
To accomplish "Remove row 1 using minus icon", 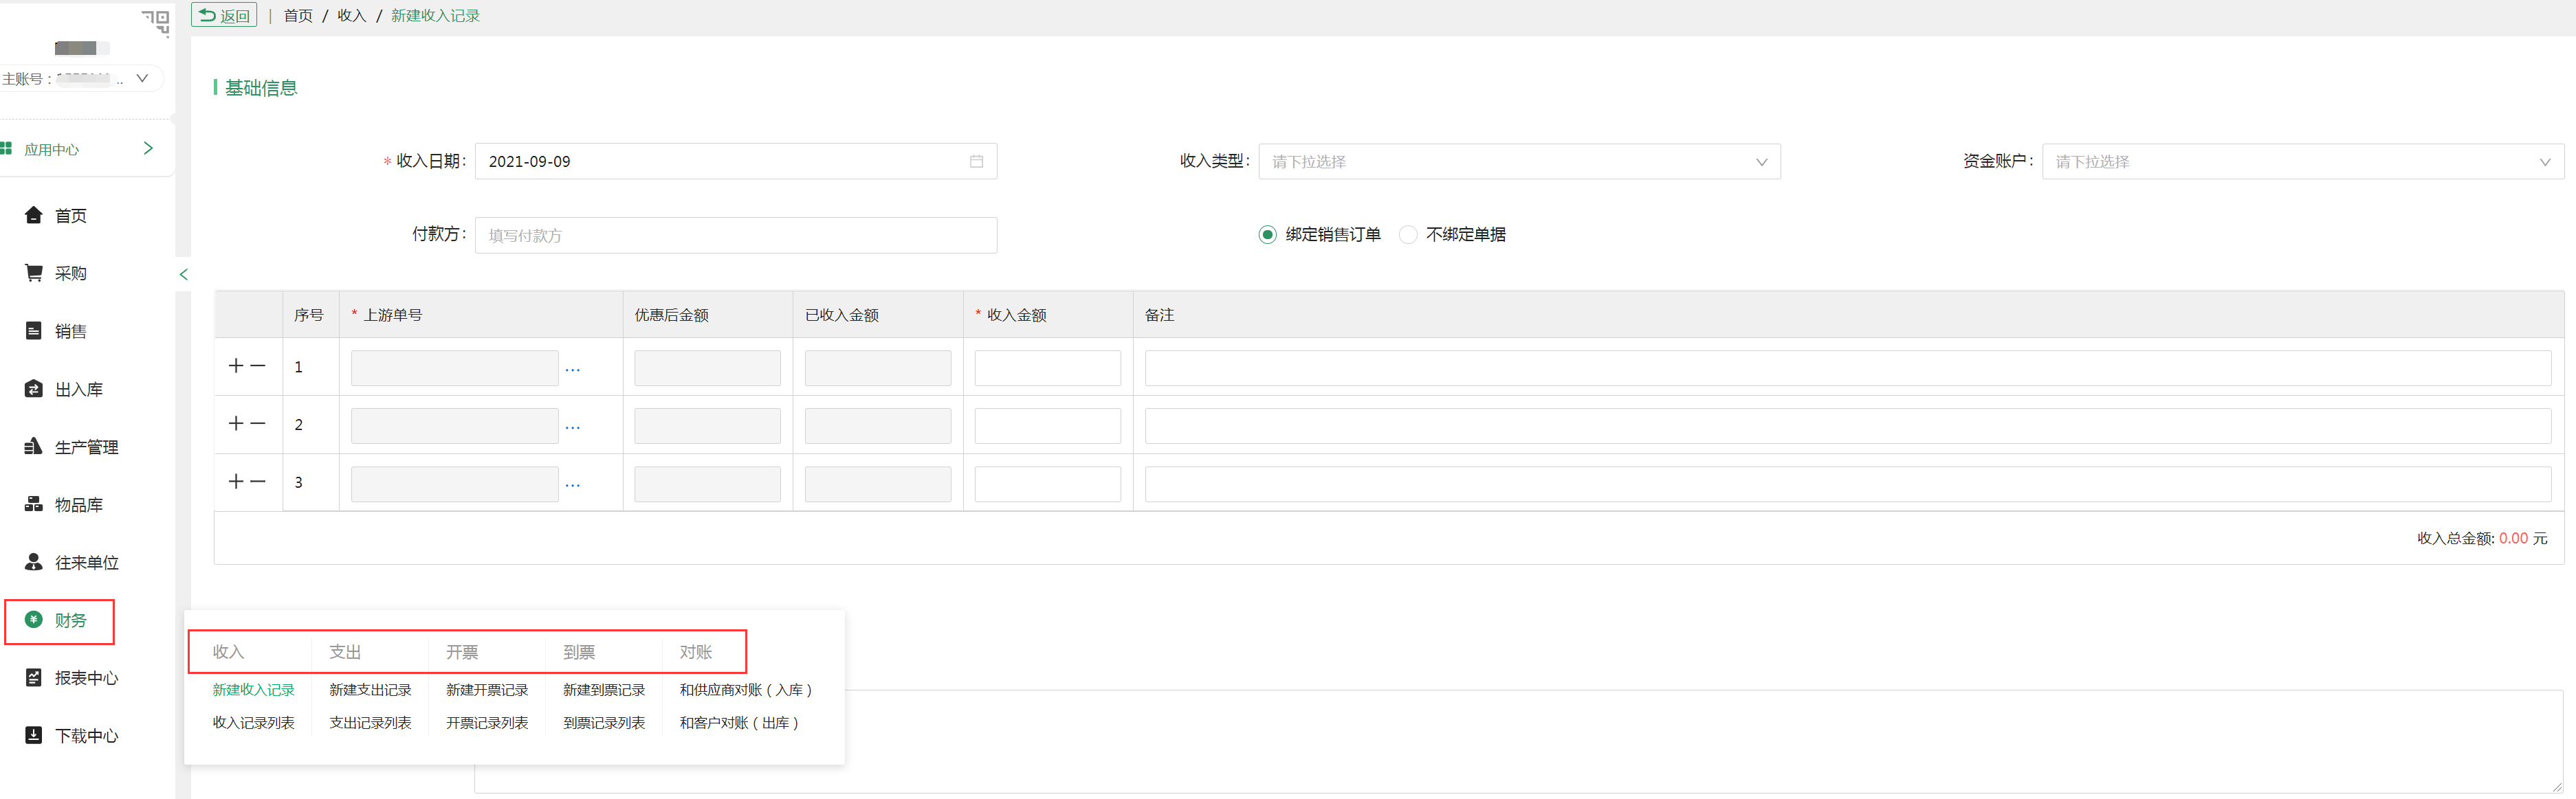I will 258,367.
